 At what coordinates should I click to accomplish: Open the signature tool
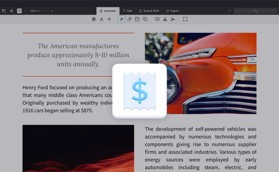pos(173,19)
